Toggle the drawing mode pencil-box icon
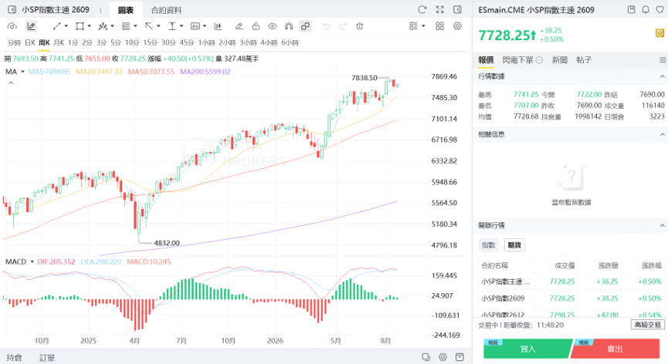The width and height of the screenshot is (668, 364). click(x=31, y=26)
